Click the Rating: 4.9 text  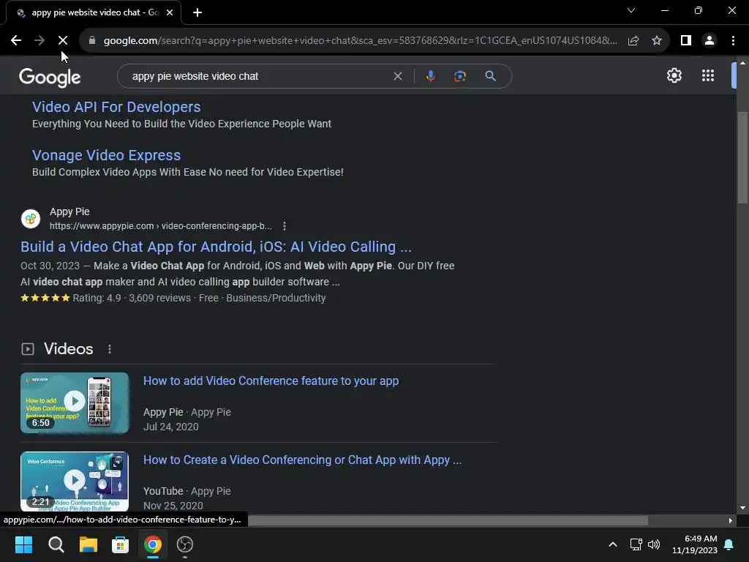tap(97, 299)
